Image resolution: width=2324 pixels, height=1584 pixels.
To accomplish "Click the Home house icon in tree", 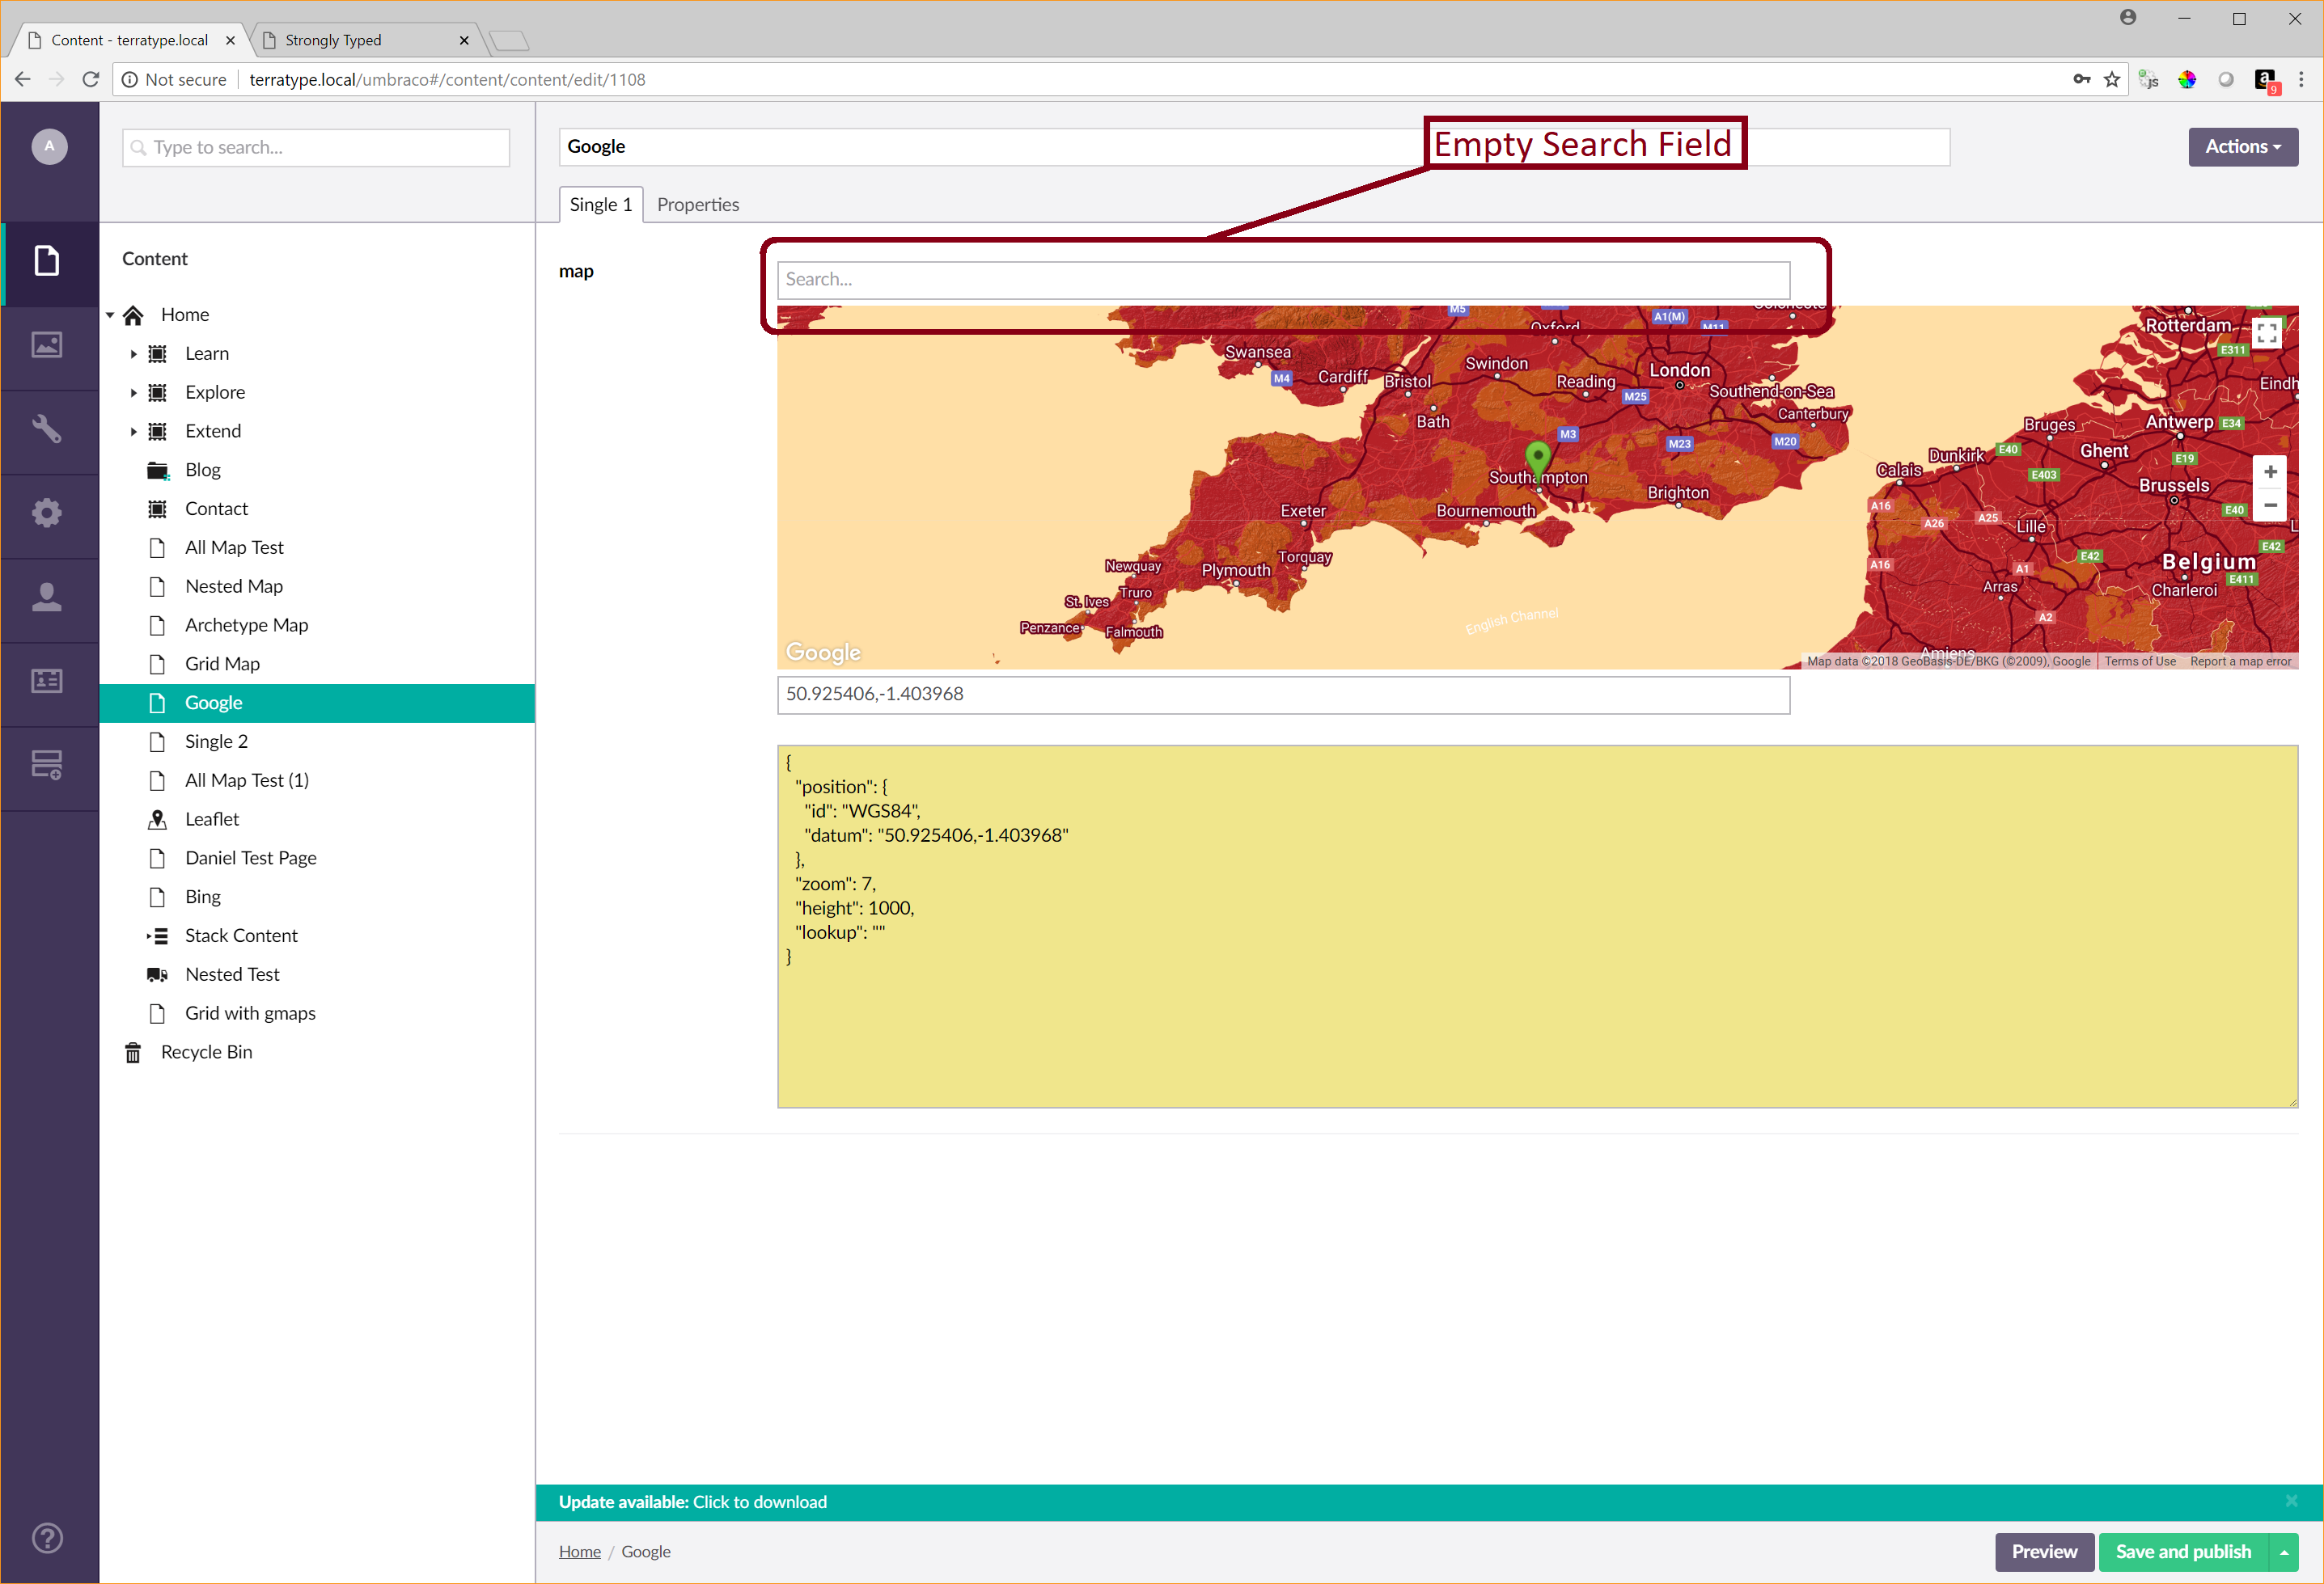I will tap(133, 315).
